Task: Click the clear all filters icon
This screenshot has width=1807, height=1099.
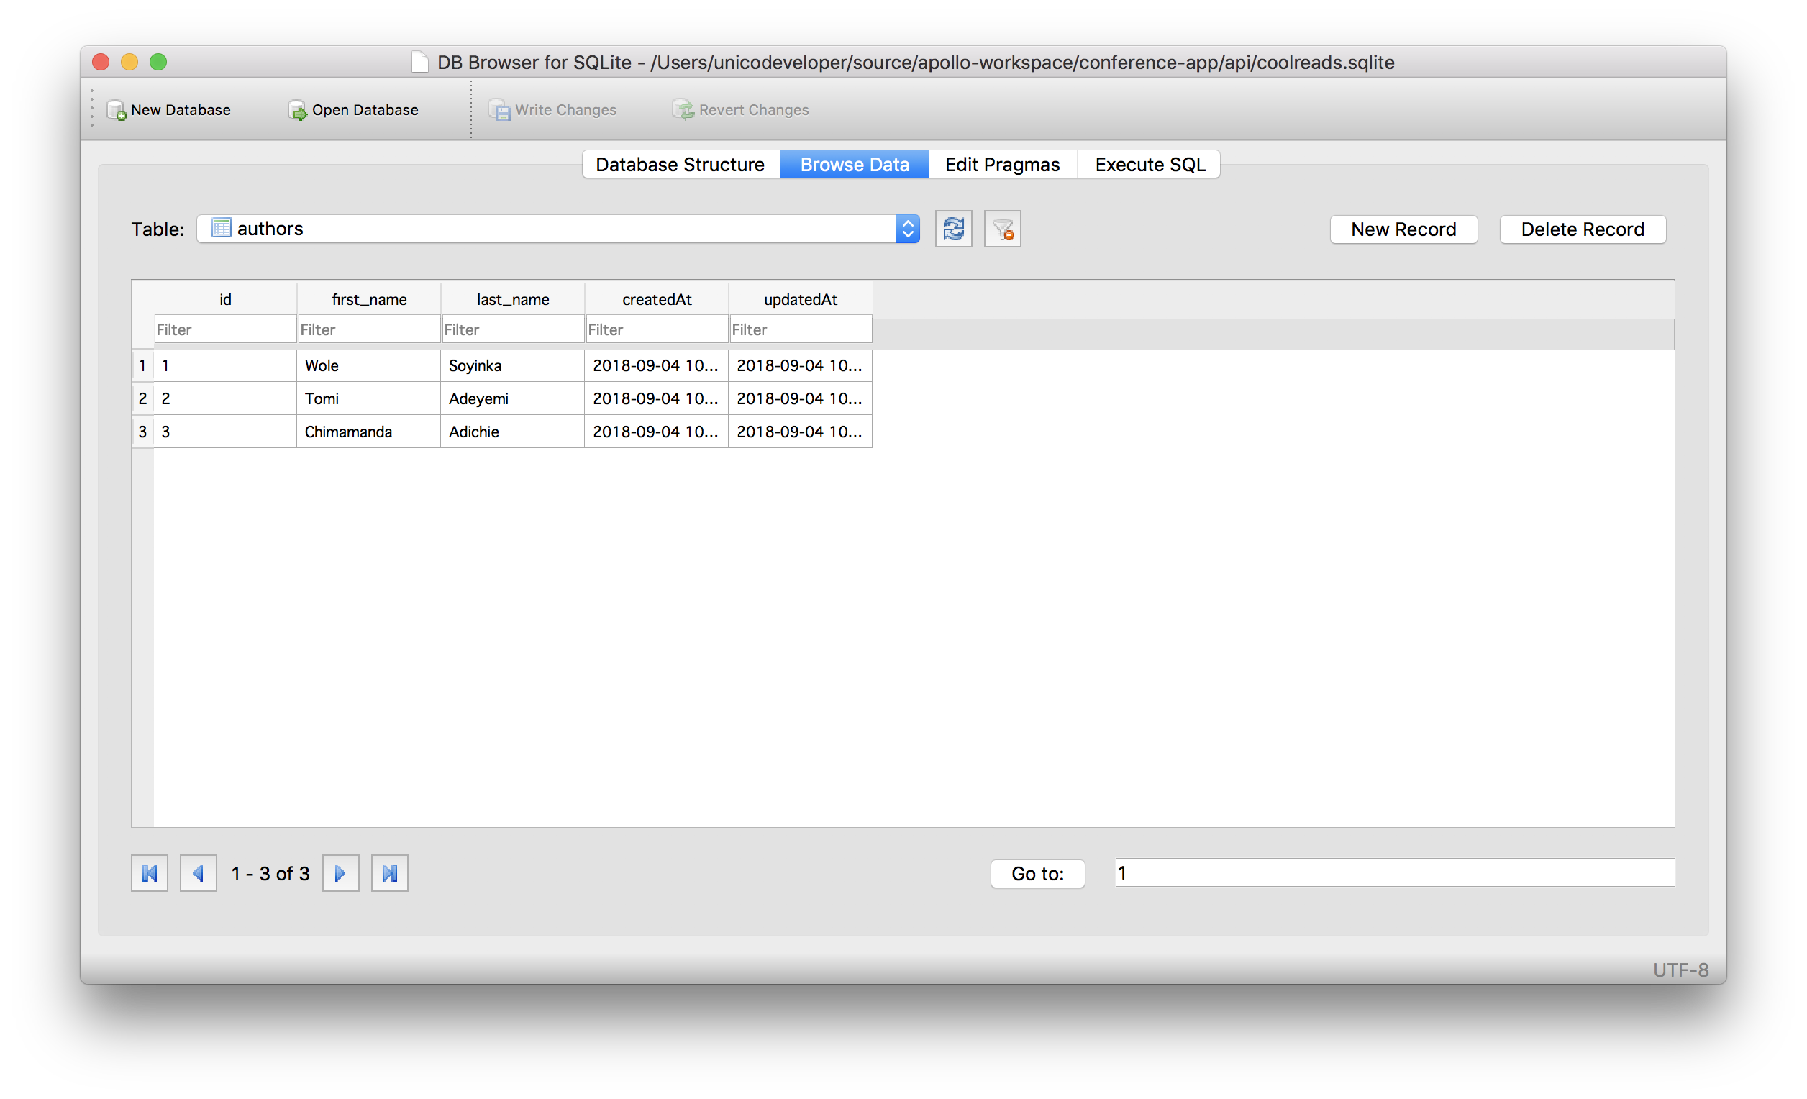Action: pos(1002,229)
